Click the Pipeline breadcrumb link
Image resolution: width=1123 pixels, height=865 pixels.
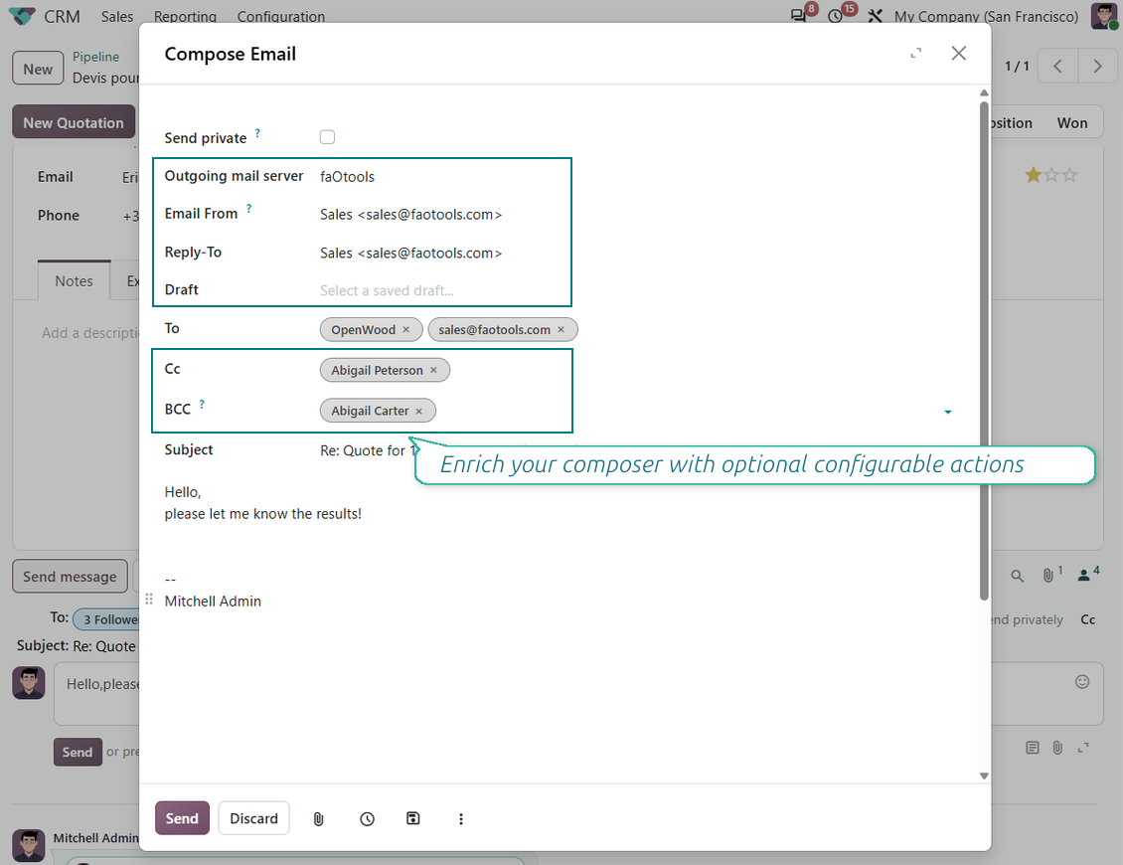pos(95,57)
